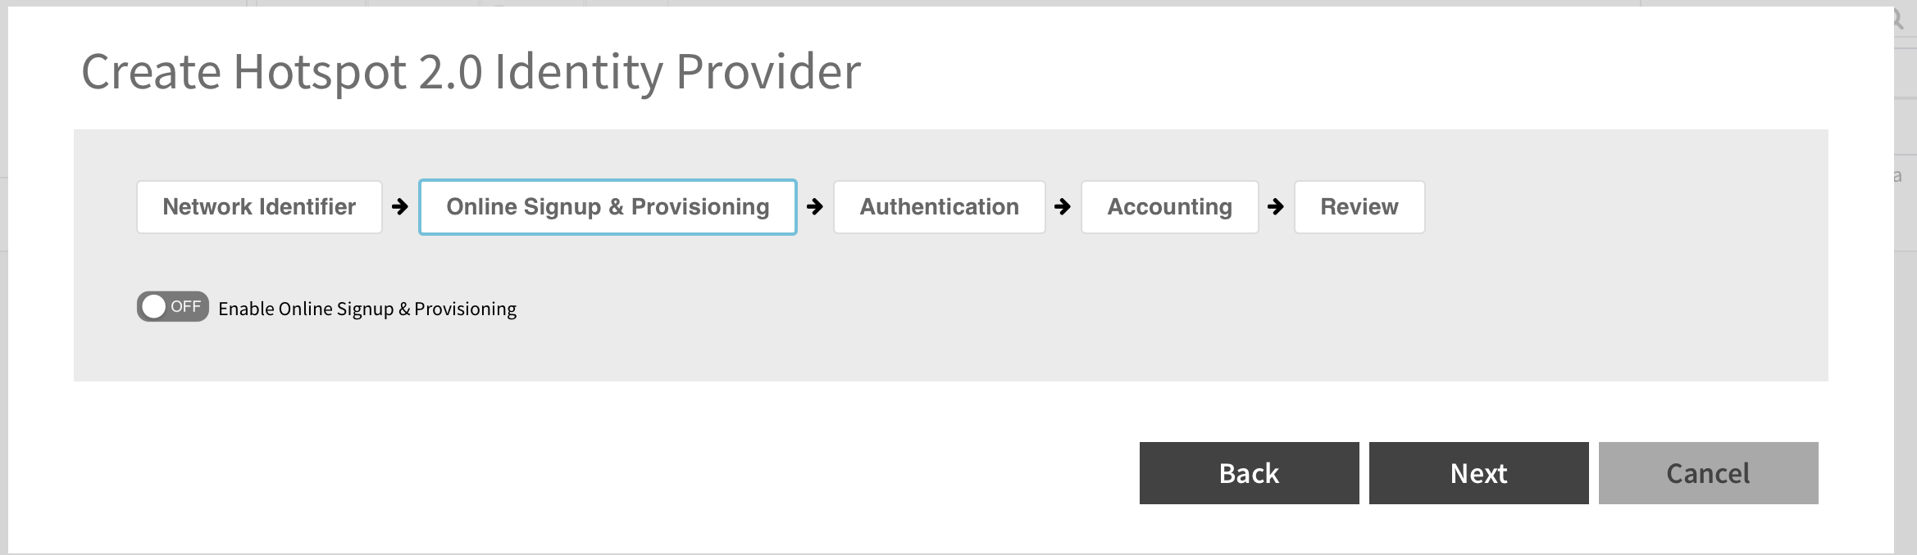The image size is (1917, 555).
Task: Click the Enable Online Signup & Provisioning label
Action: click(x=367, y=309)
